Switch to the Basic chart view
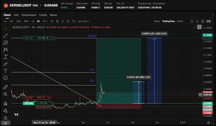Image resolution: width=216 pixels, height=126 pixels. (157, 21)
